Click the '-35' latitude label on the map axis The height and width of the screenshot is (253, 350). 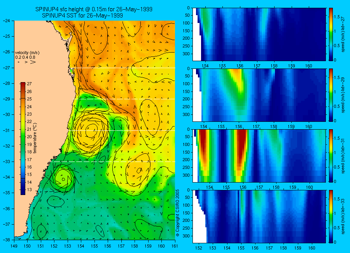coord(7,193)
